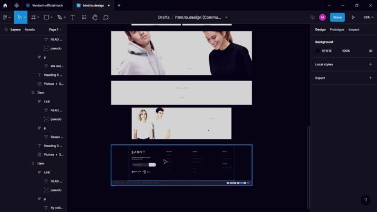
Task: Expand the main menu dropdown arrow
Action: 9,17
